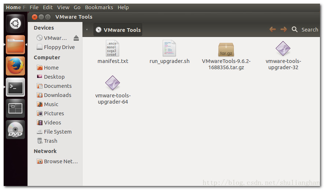Launch Firefox from the dock
The width and height of the screenshot is (324, 190).
pos(15,66)
